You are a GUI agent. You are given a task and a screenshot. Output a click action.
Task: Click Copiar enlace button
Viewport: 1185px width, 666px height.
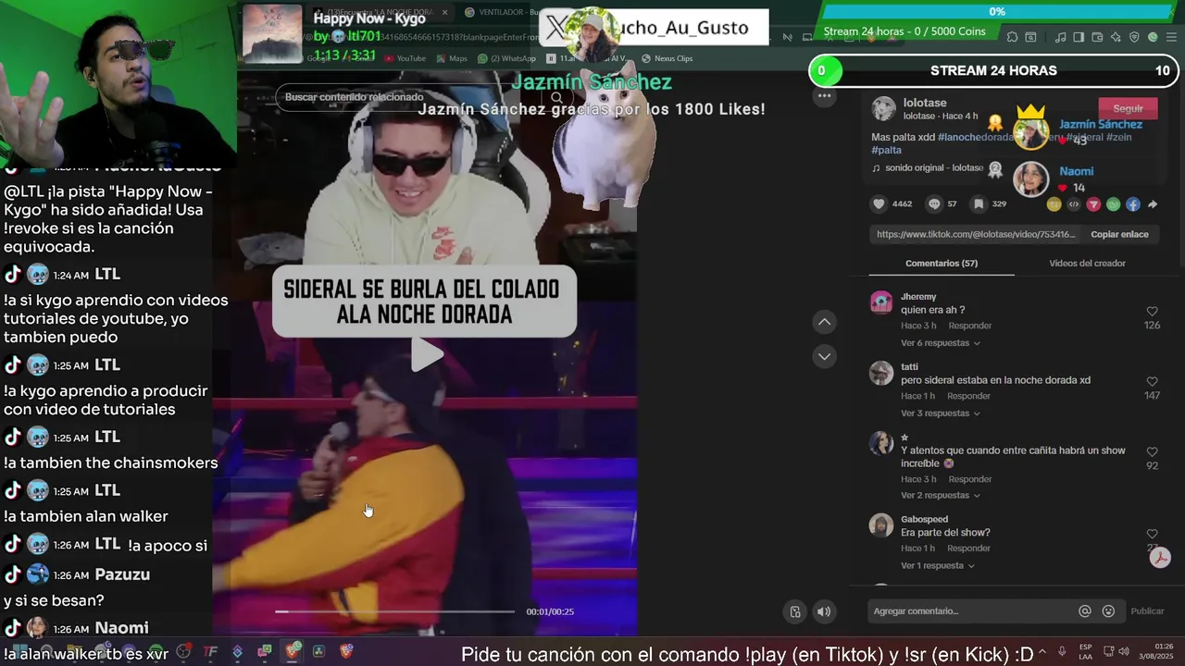click(x=1119, y=235)
